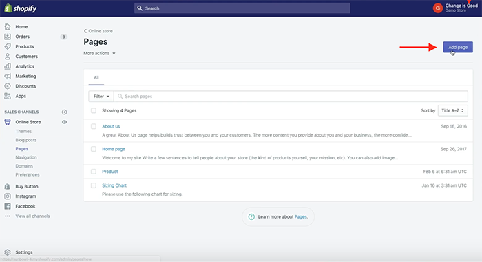Click the Buy Button label
The width and height of the screenshot is (482, 262).
tap(27, 186)
